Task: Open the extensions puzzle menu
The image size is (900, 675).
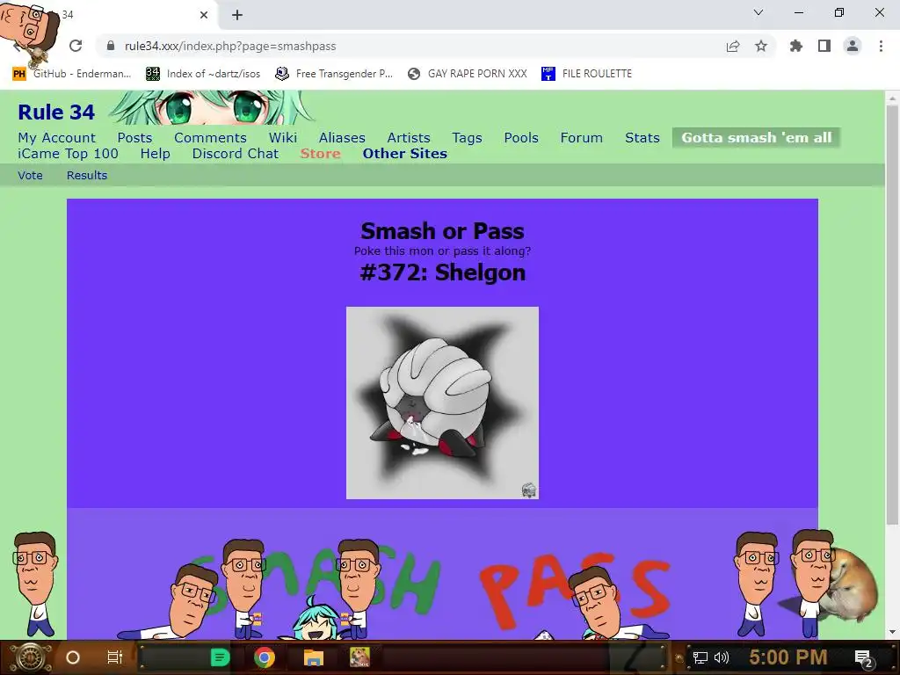Action: point(796,46)
